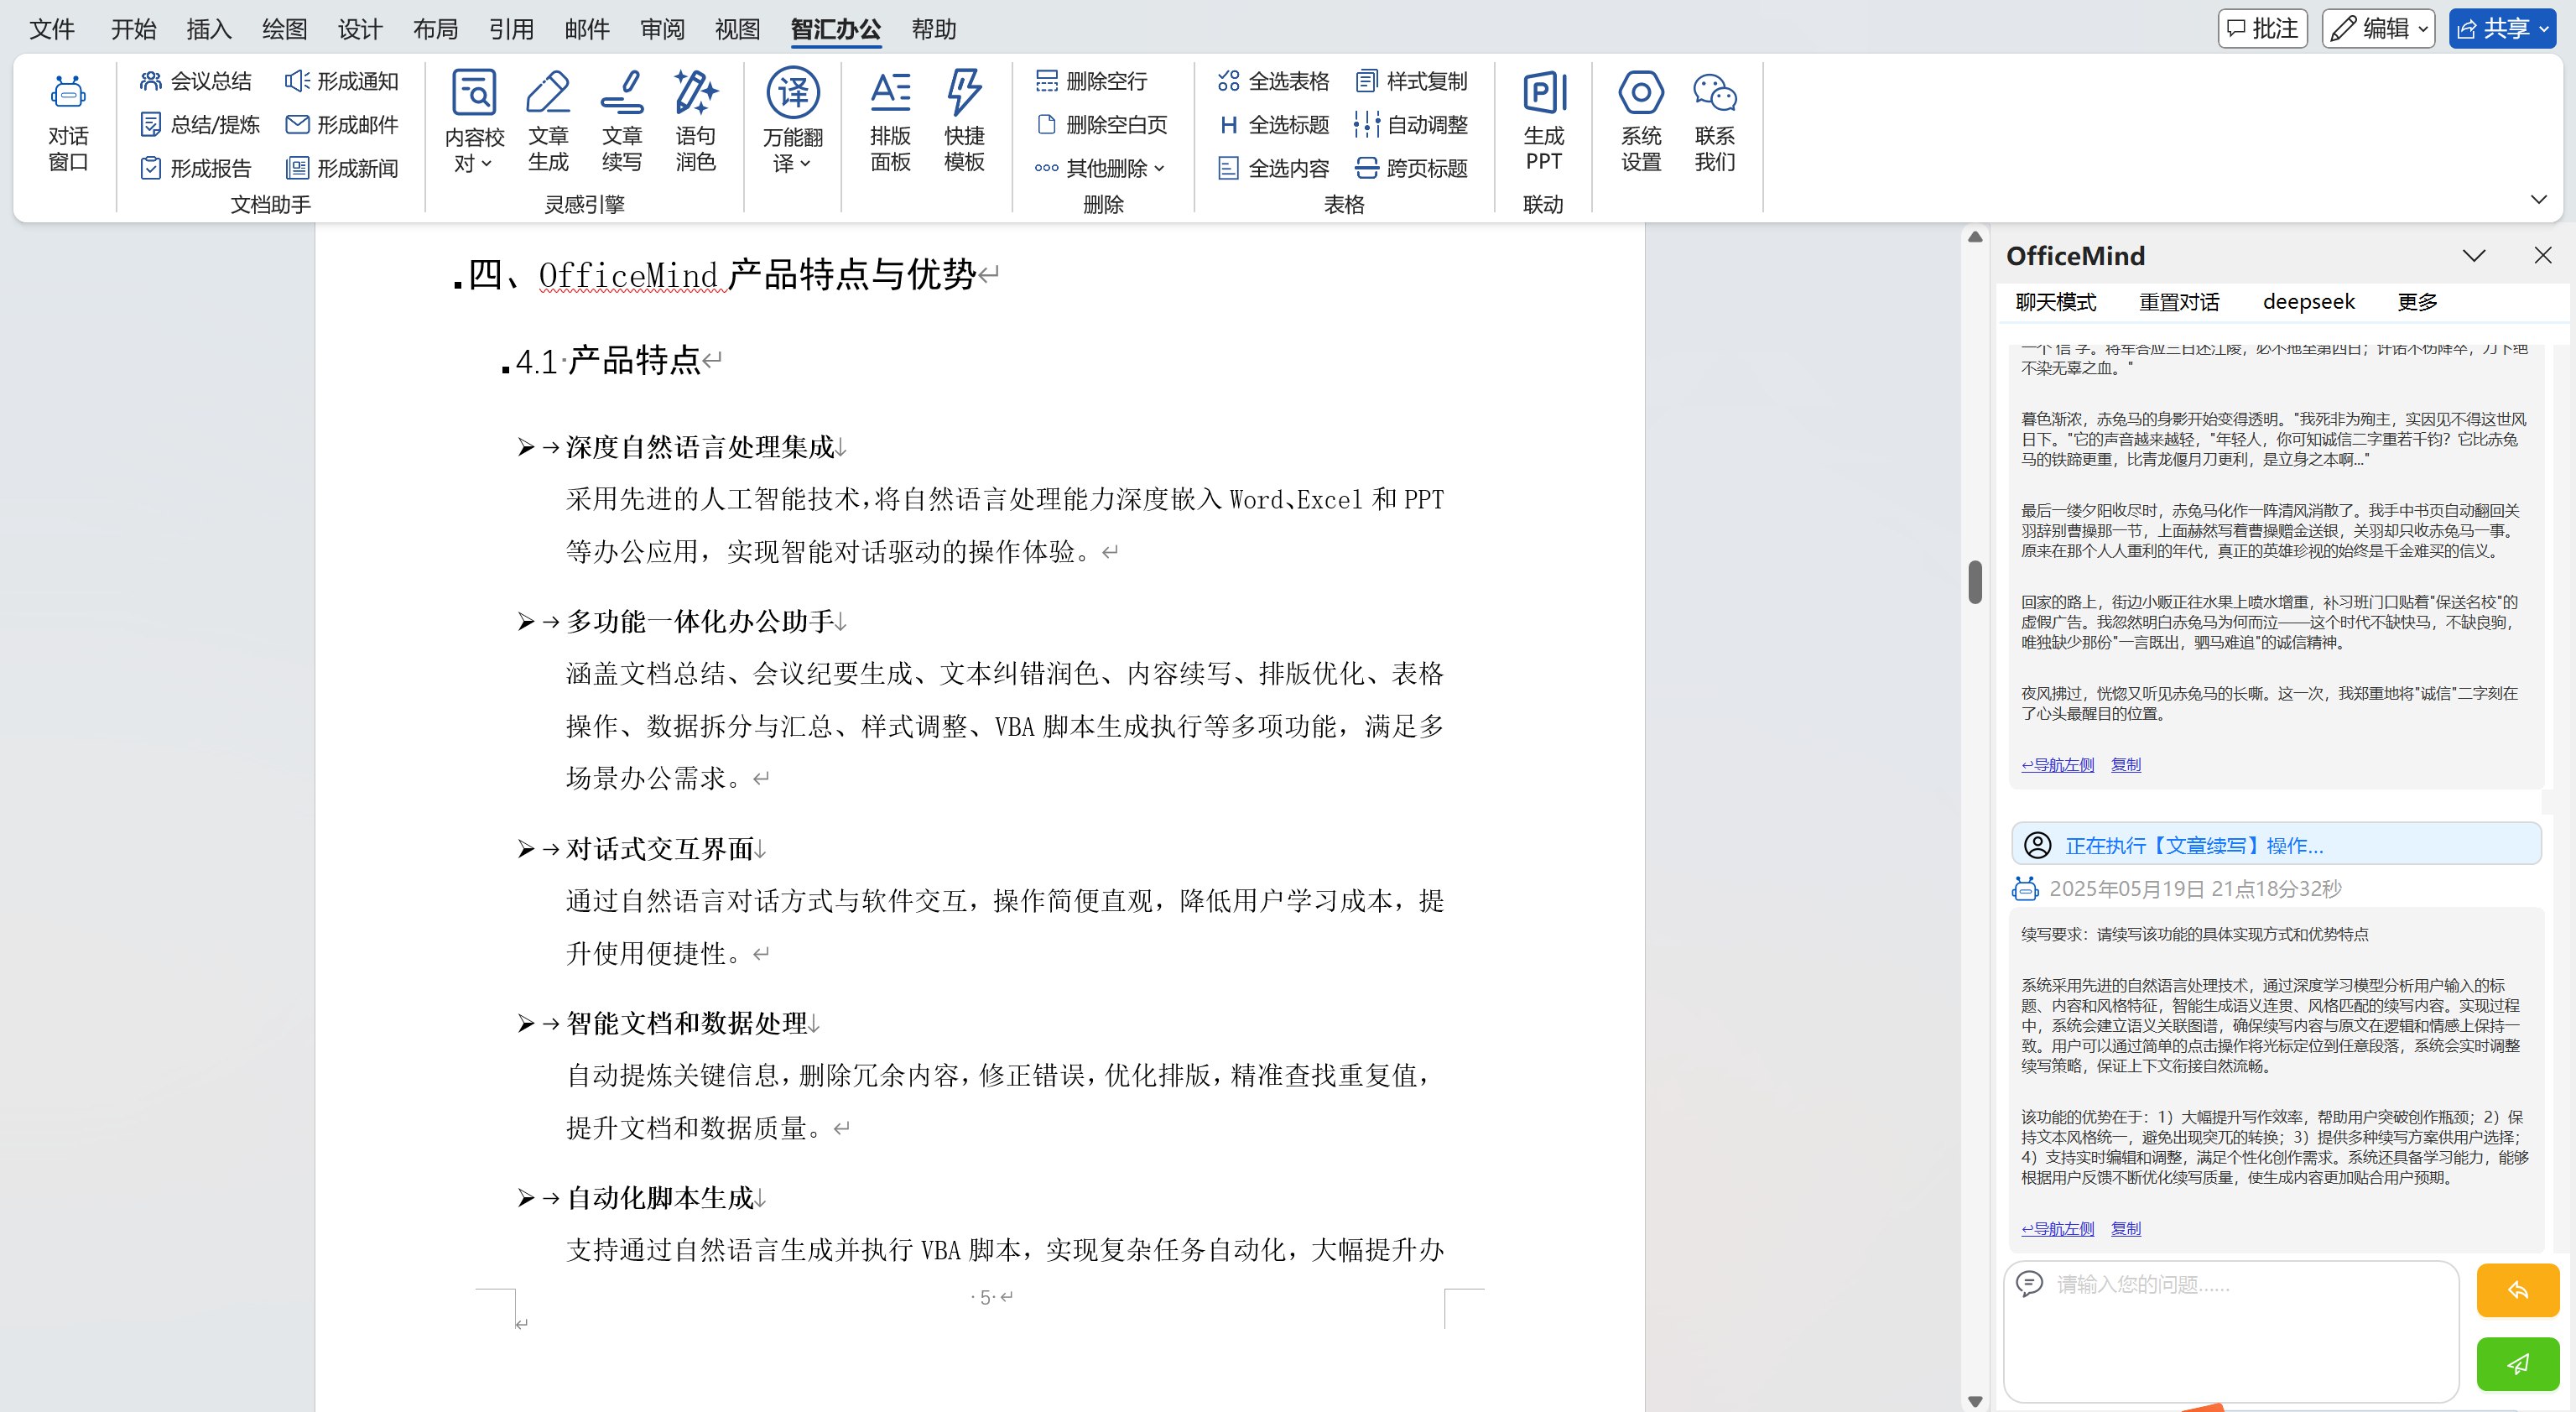This screenshot has width=2576, height=1412.
Task: Click 导航左侧 link under the 续写 reply
Action: [2058, 1229]
